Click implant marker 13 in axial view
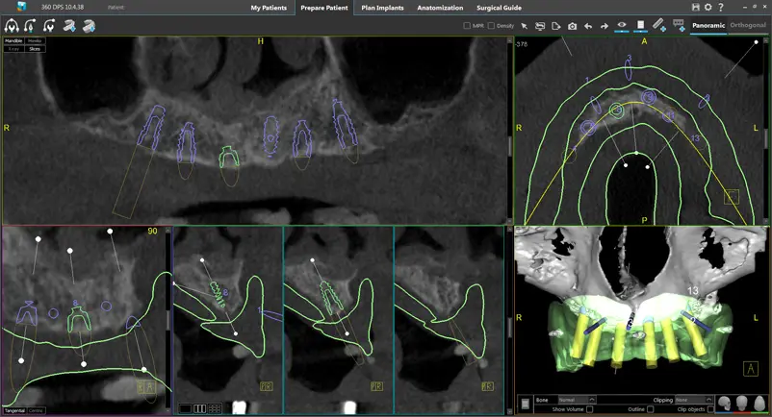This screenshot has height=417, width=772. pos(695,138)
